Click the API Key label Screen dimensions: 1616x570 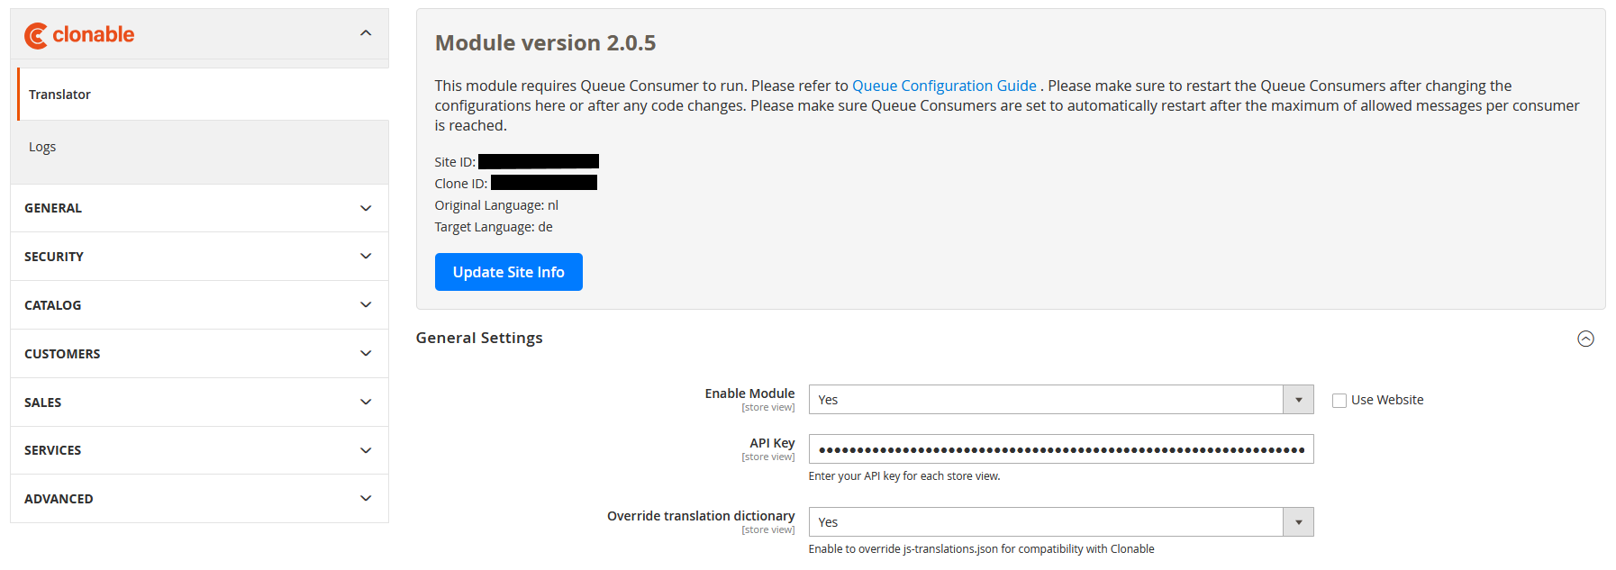tap(772, 443)
